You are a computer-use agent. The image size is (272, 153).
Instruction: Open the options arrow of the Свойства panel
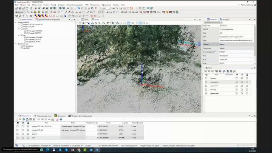coord(249,20)
